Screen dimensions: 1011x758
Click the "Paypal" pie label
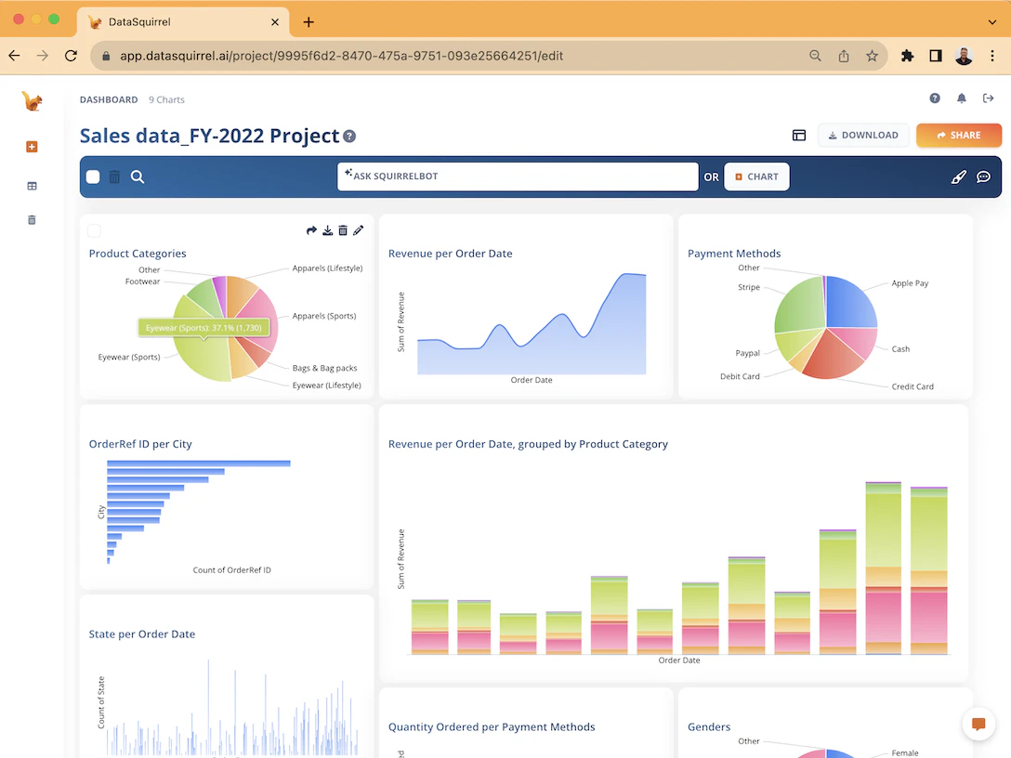[x=748, y=353]
